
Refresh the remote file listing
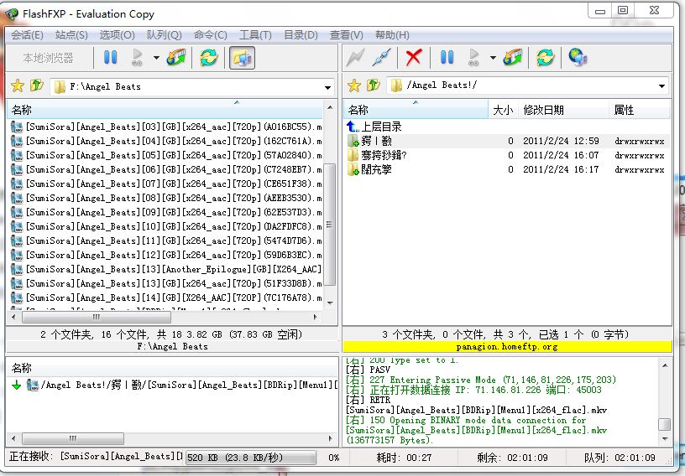[x=545, y=57]
